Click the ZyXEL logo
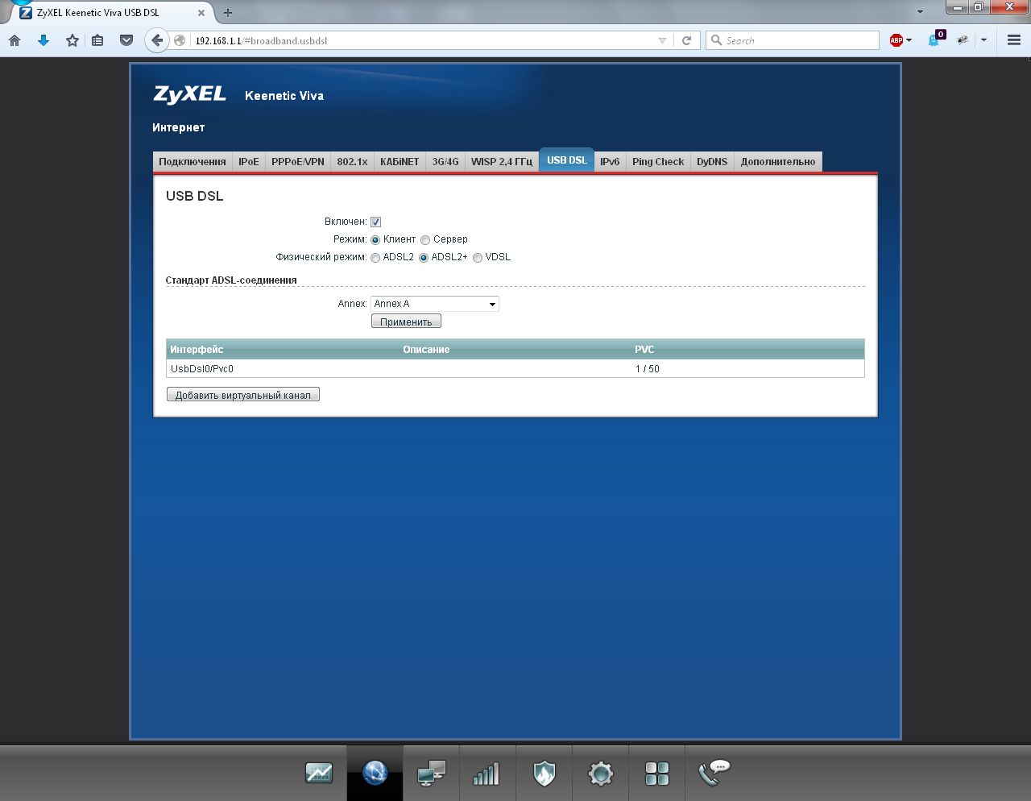The height and width of the screenshot is (801, 1031). (190, 94)
